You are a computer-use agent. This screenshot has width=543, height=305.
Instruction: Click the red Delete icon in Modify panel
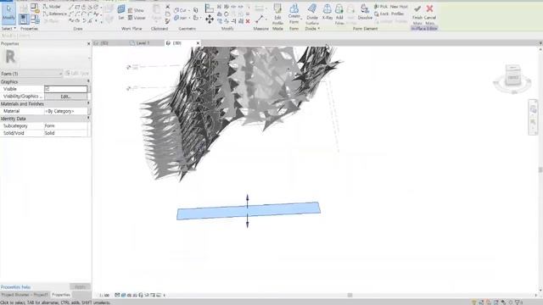coord(248,21)
